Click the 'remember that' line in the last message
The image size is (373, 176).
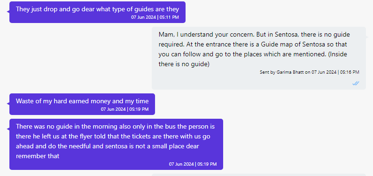pos(38,156)
